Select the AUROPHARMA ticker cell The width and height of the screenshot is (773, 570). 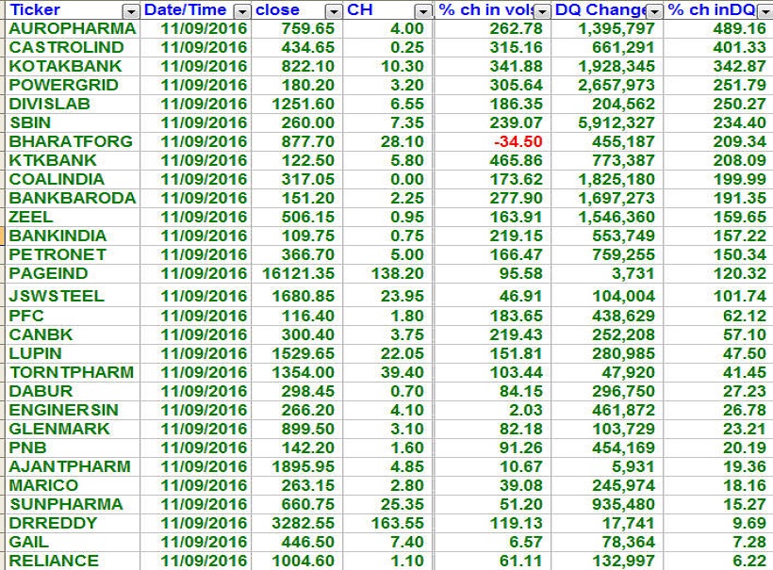72,28
